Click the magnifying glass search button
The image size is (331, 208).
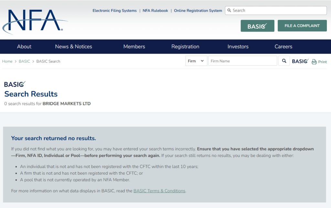[x=284, y=61]
